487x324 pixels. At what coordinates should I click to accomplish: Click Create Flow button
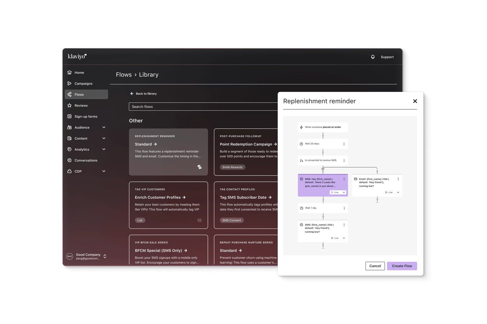402,266
